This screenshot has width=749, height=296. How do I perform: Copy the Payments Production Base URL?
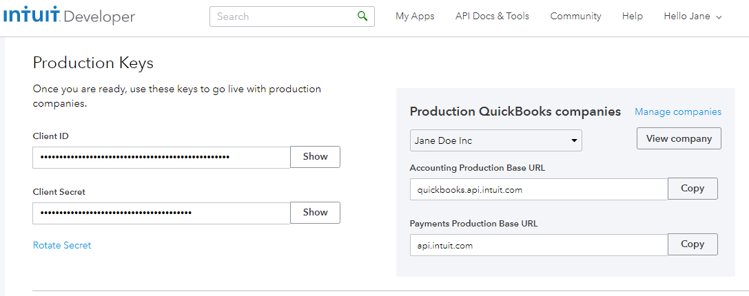(692, 244)
